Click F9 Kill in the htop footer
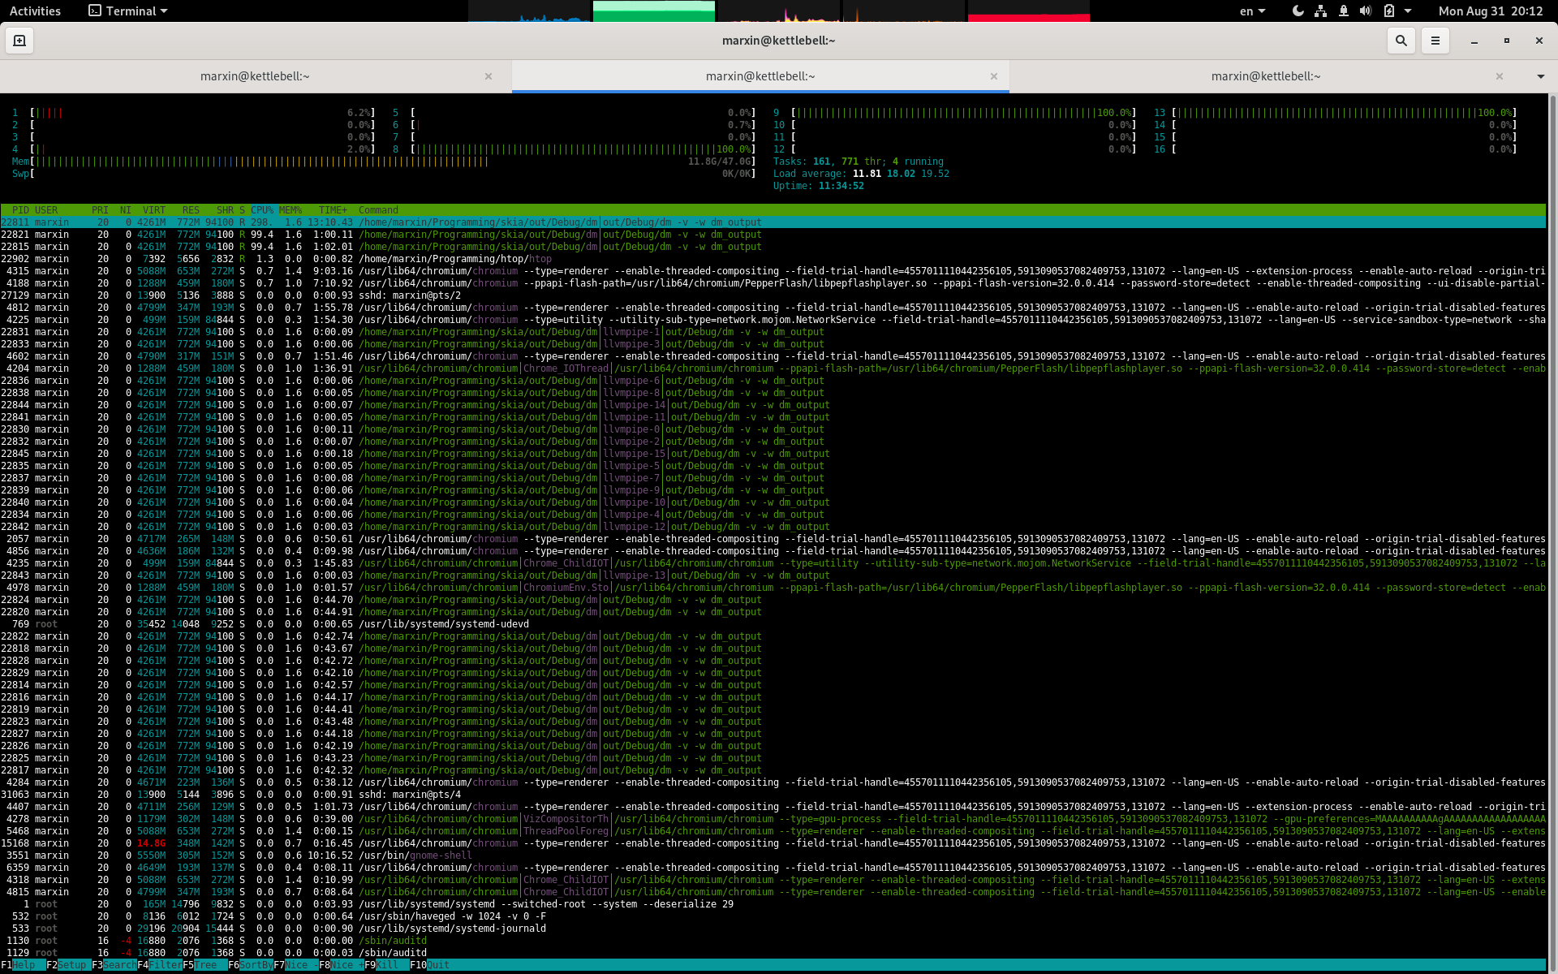Screen dimensions: 1558x974 pos(386,965)
